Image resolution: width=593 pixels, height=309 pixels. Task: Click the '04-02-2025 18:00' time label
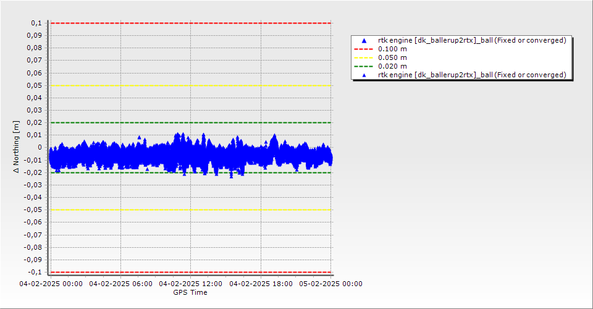click(x=261, y=284)
